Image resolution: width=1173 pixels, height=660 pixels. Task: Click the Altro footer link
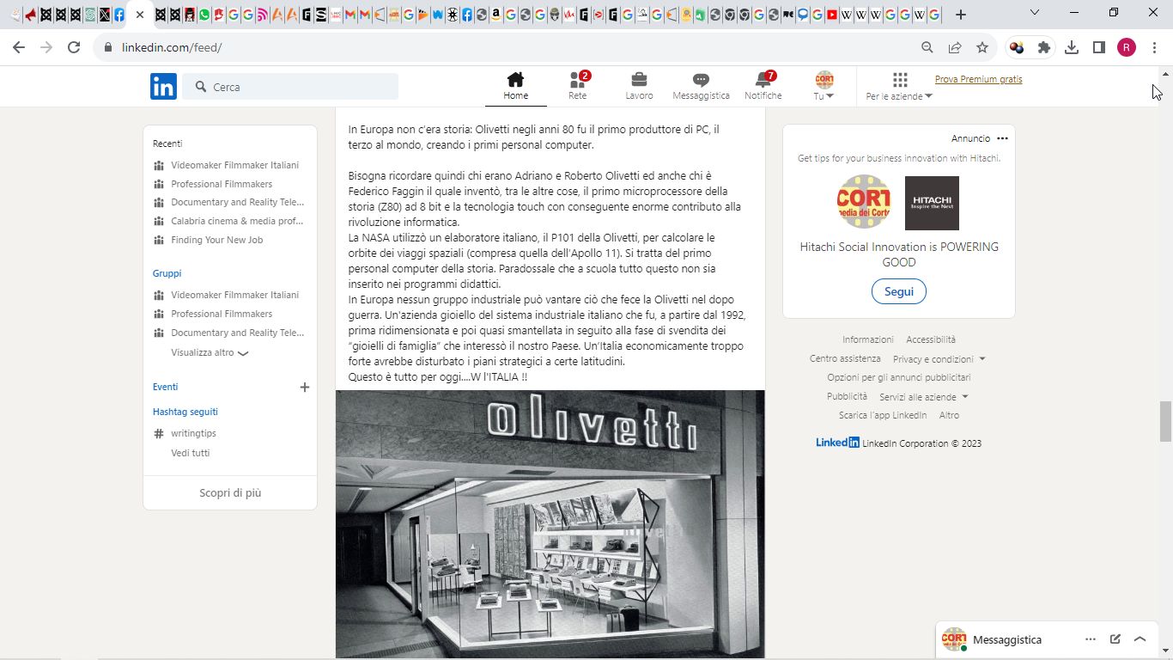click(949, 415)
